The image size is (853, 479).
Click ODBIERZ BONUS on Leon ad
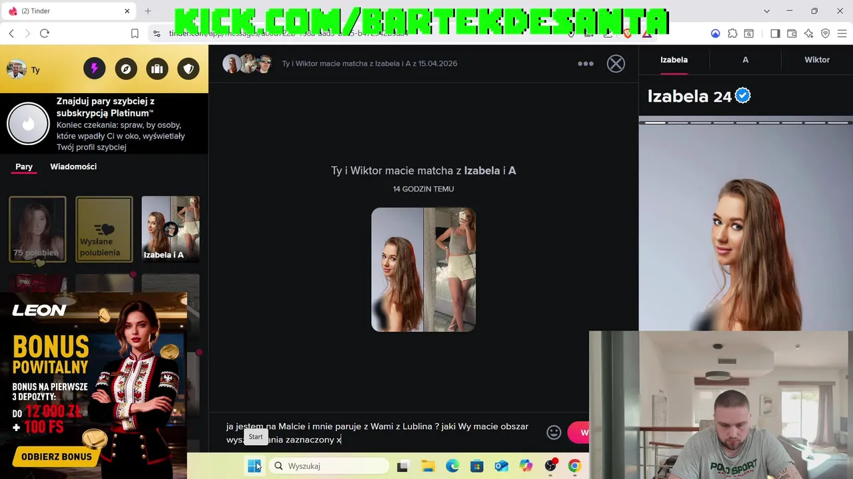tap(57, 457)
